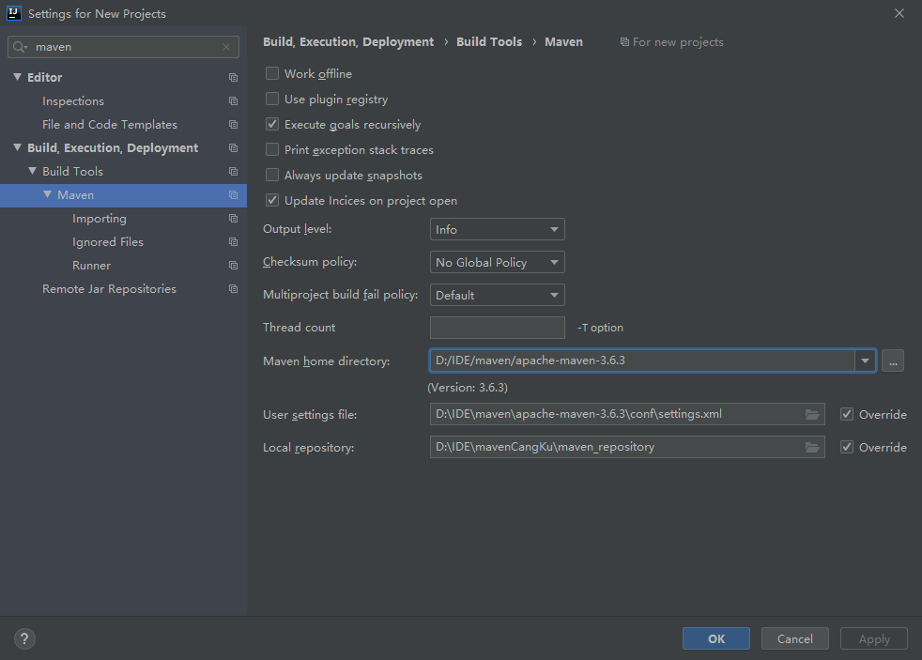Click the Maven home directory path field
The image size is (922, 660).
(x=642, y=361)
